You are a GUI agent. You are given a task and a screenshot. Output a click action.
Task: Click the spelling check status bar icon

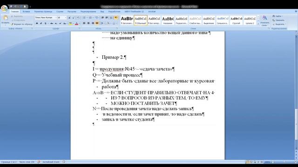pyautogui.click(x=39, y=162)
